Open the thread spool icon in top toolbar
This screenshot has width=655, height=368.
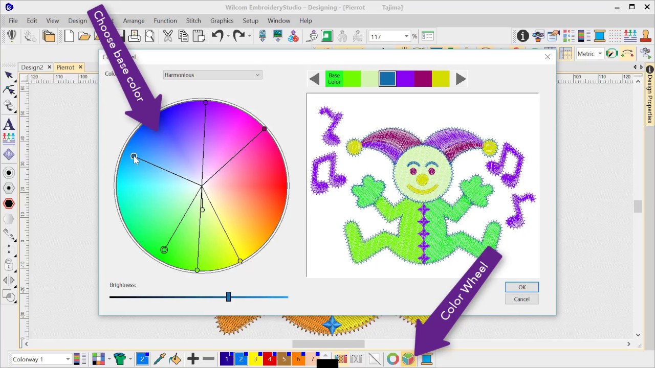click(x=600, y=36)
